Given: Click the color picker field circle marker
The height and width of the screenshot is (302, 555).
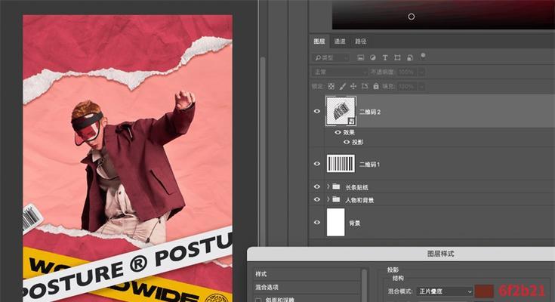Looking at the screenshot, I should point(412,17).
